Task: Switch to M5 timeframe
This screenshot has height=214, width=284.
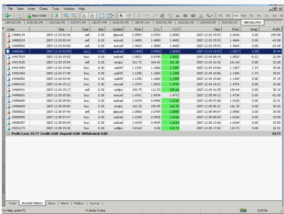Action: click(x=228, y=16)
